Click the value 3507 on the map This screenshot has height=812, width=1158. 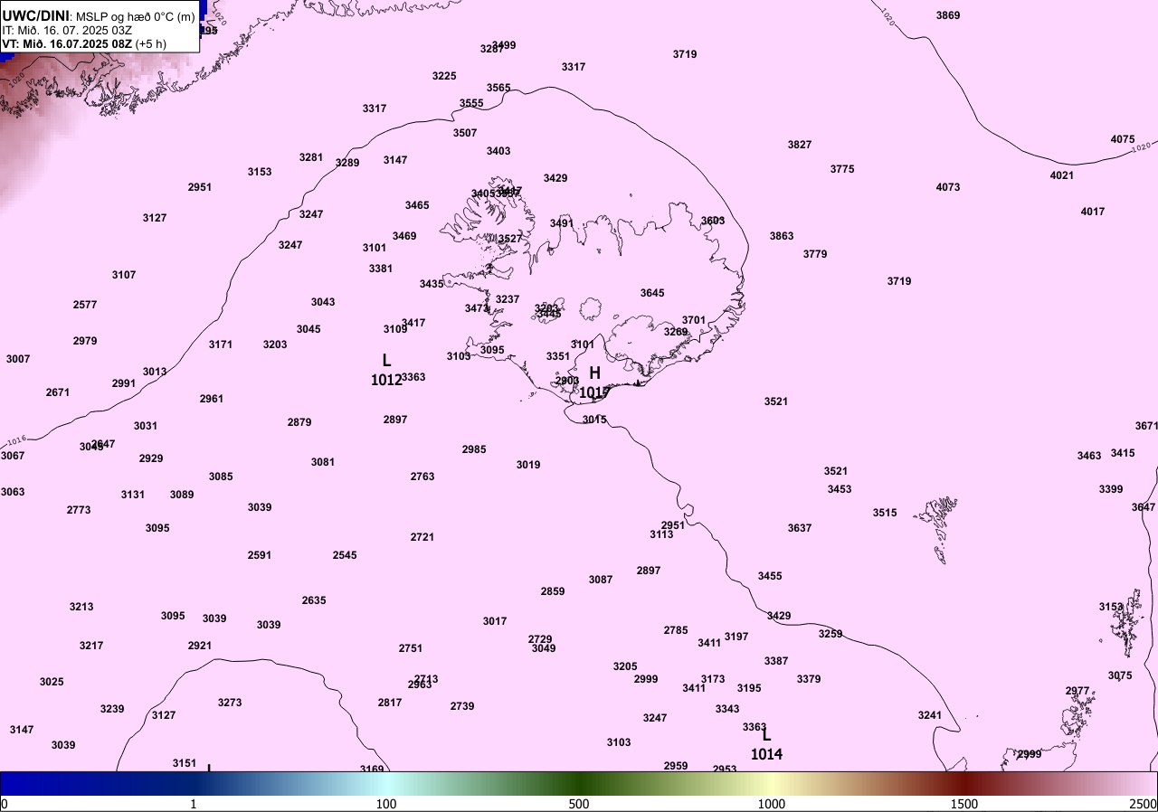pos(465,133)
